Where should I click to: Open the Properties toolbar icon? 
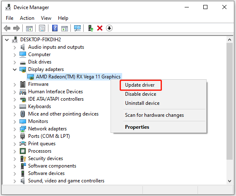point(42,28)
